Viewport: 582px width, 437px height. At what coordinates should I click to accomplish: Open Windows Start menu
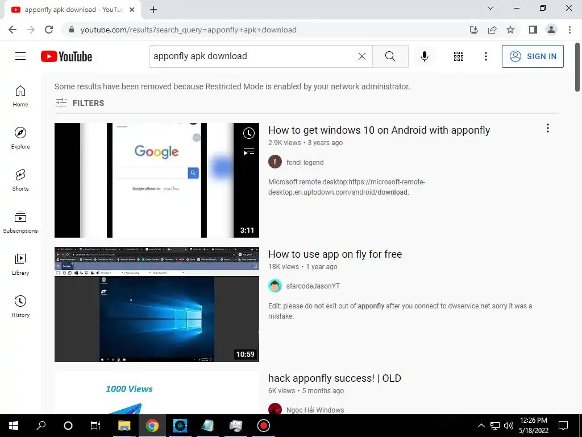(x=14, y=426)
